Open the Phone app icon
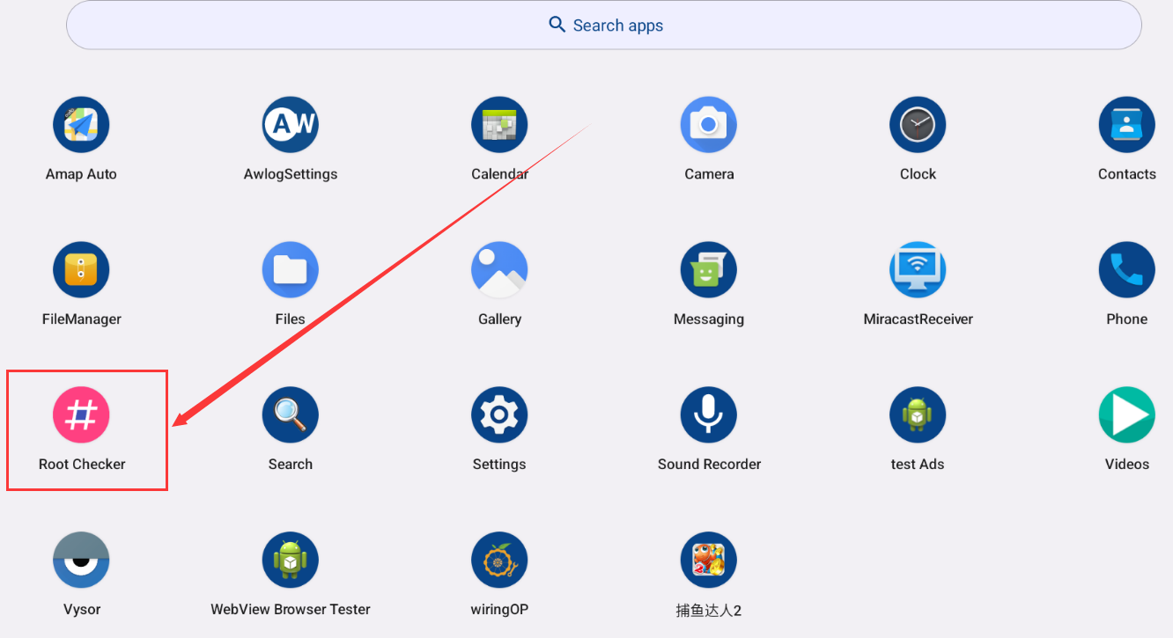The image size is (1173, 638). 1126,270
